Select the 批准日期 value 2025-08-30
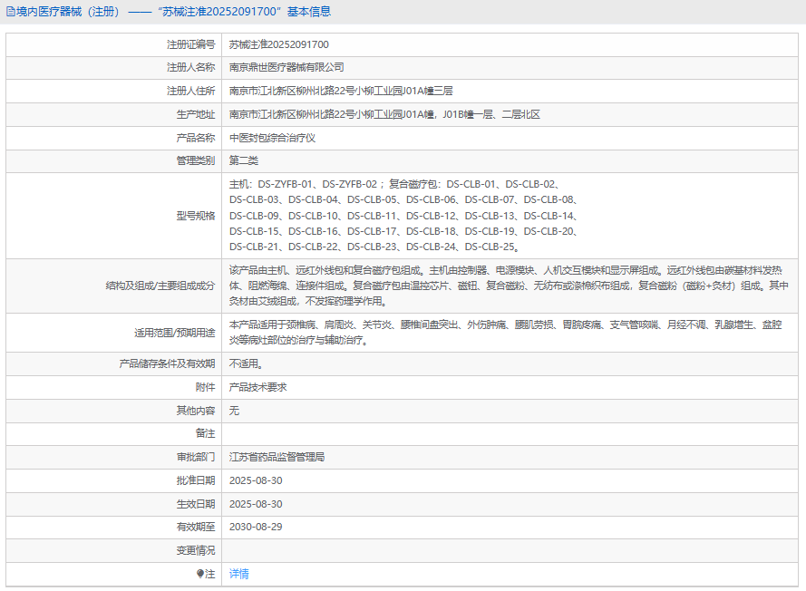The width and height of the screenshot is (806, 591). point(256,480)
